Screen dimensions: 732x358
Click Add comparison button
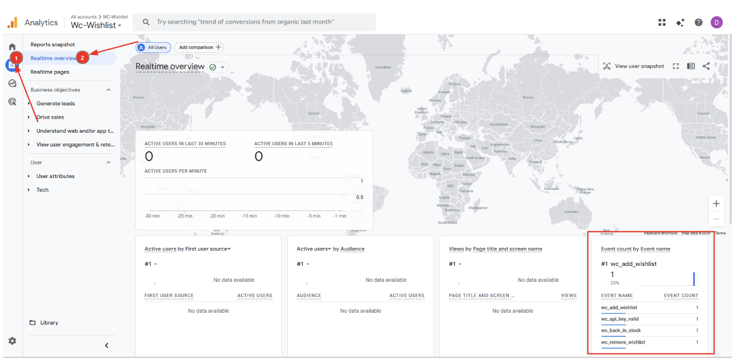click(199, 47)
